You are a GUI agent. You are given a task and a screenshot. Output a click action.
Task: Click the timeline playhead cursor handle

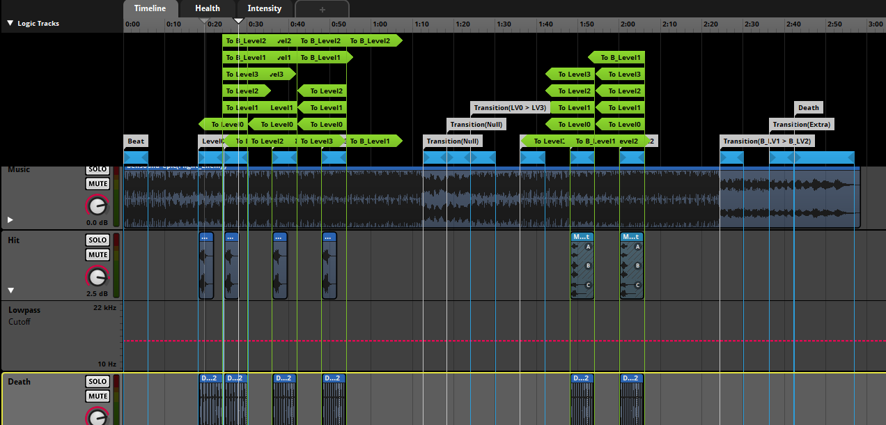238,22
